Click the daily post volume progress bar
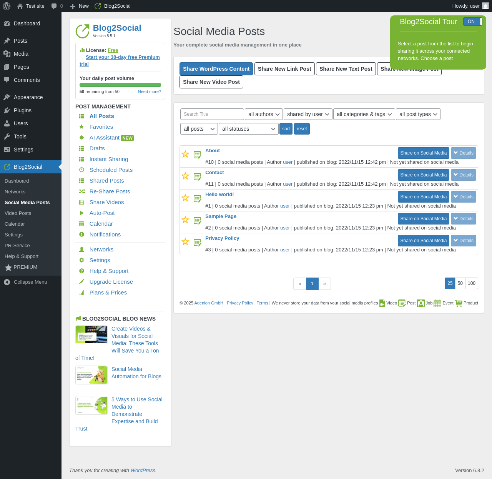This screenshot has width=492, height=479. (x=120, y=85)
